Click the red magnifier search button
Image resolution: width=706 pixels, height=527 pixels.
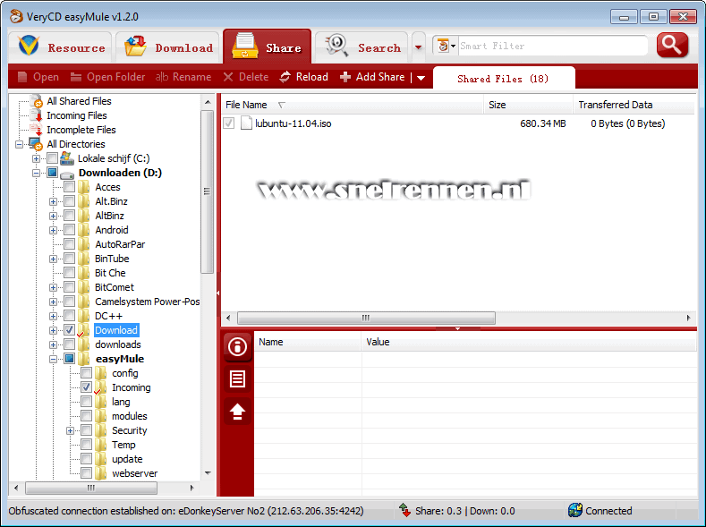click(x=672, y=45)
